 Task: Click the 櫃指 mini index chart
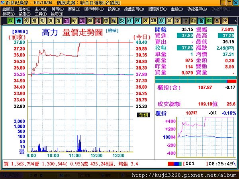206,137
